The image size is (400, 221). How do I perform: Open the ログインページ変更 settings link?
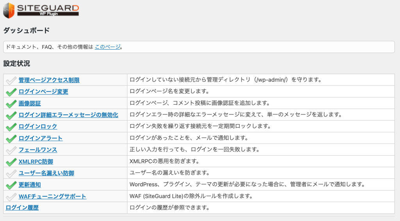click(x=43, y=92)
